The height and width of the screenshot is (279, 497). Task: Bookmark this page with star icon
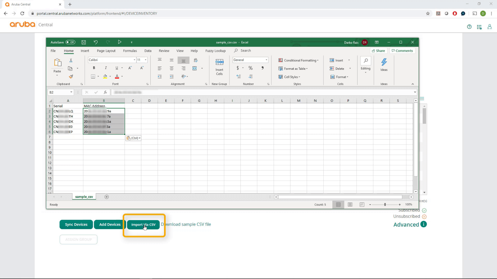click(428, 13)
